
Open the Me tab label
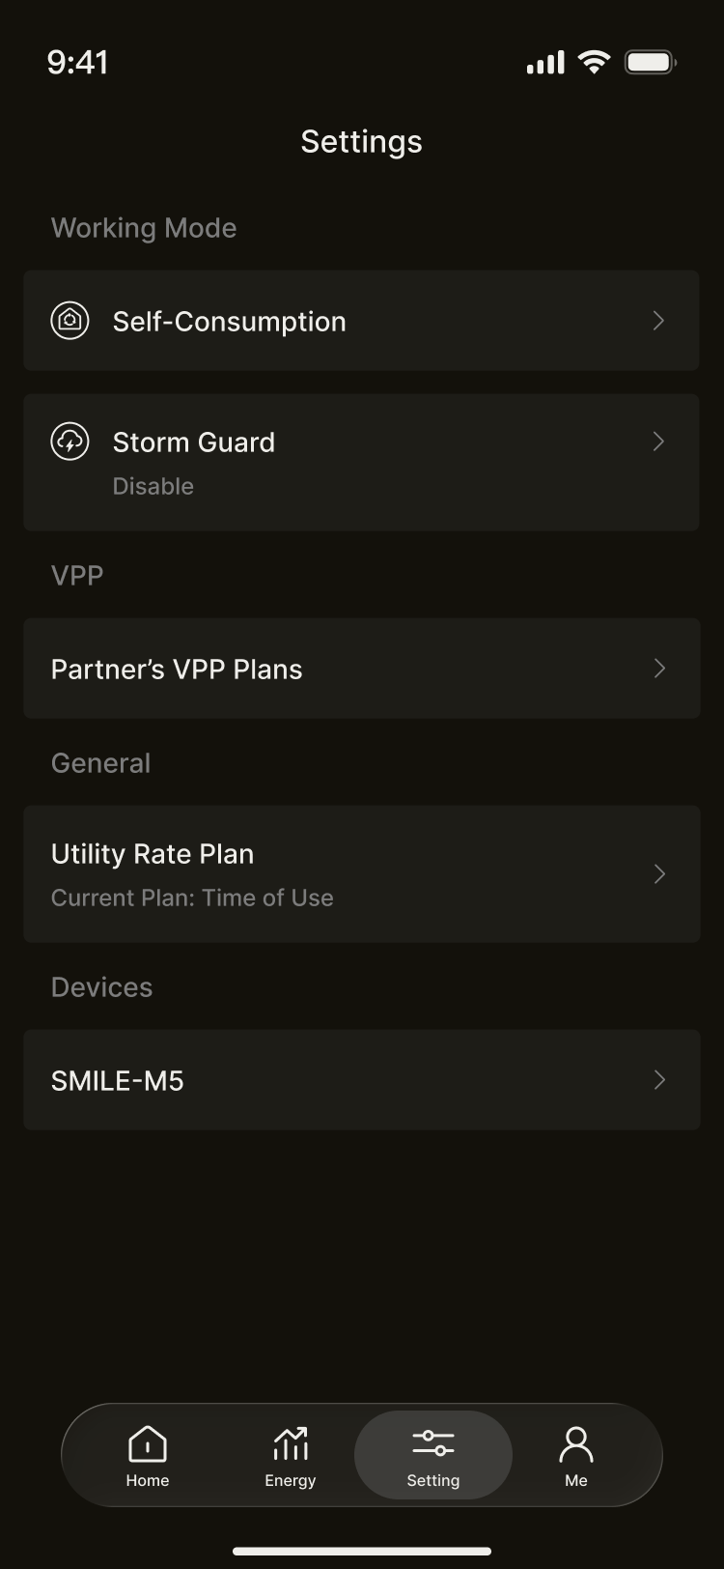[576, 1480]
